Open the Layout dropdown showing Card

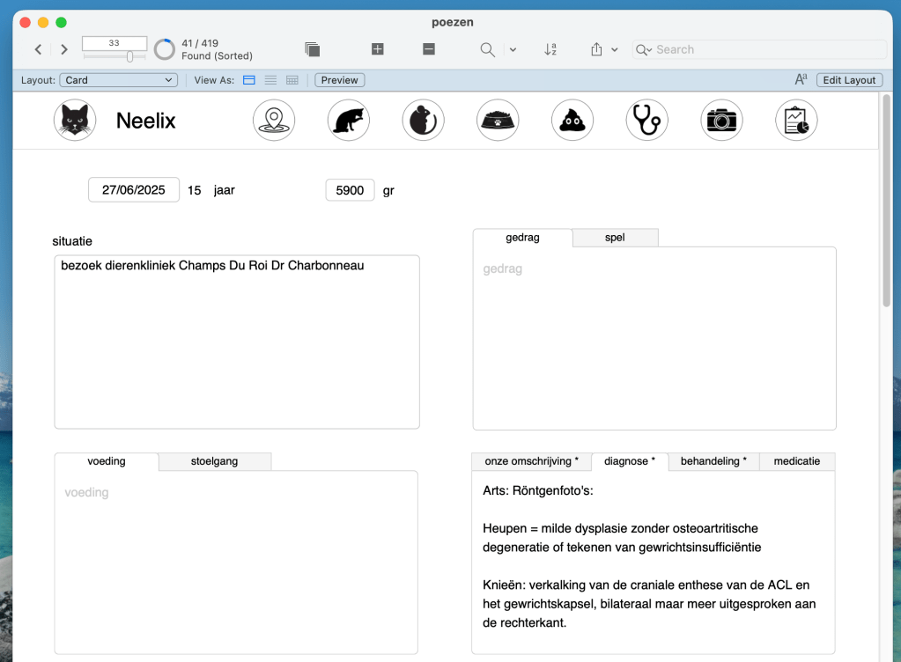(x=119, y=80)
